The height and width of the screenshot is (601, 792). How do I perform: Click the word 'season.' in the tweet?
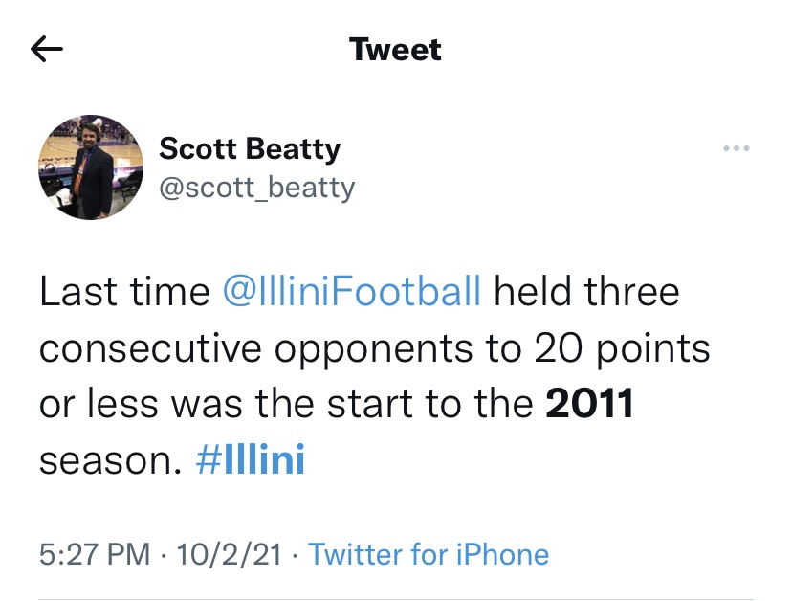click(x=110, y=461)
